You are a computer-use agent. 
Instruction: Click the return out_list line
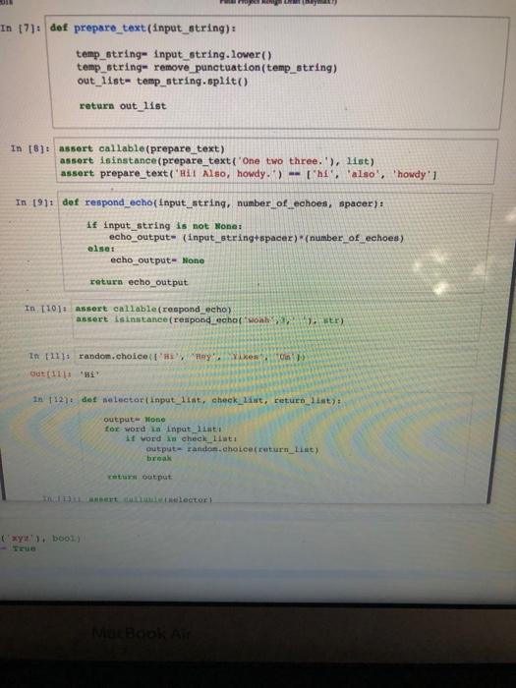[x=123, y=106]
